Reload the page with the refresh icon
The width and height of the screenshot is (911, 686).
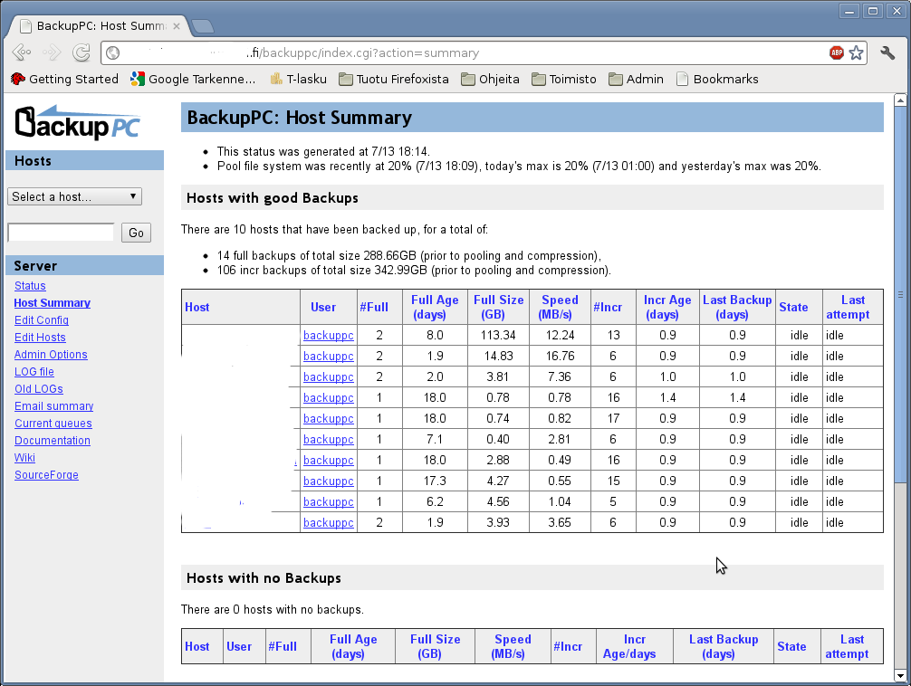pyautogui.click(x=82, y=52)
